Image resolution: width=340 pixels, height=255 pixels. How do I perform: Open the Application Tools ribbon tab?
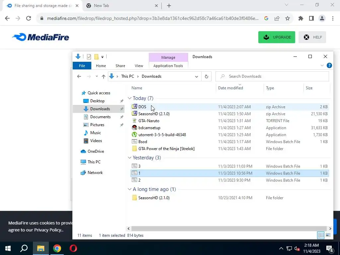[x=168, y=66]
